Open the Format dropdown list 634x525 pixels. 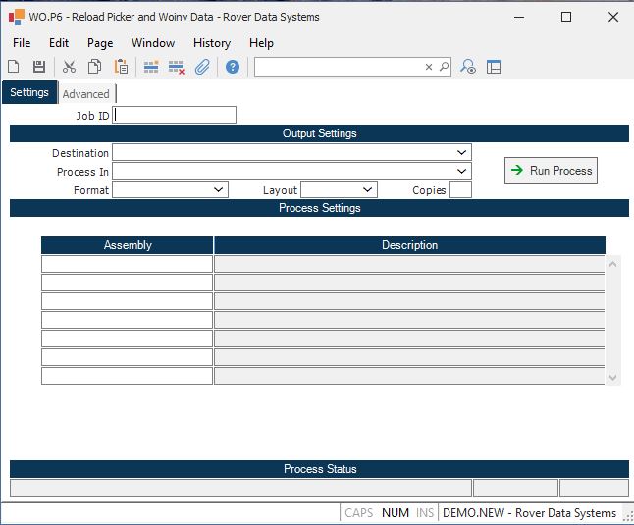(x=218, y=190)
